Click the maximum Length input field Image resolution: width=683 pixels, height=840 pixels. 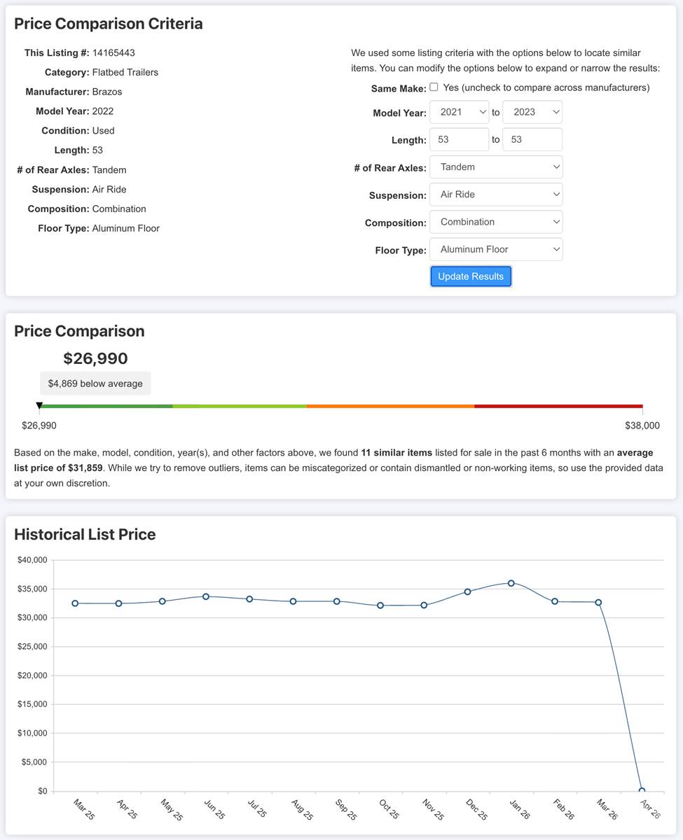click(x=532, y=140)
